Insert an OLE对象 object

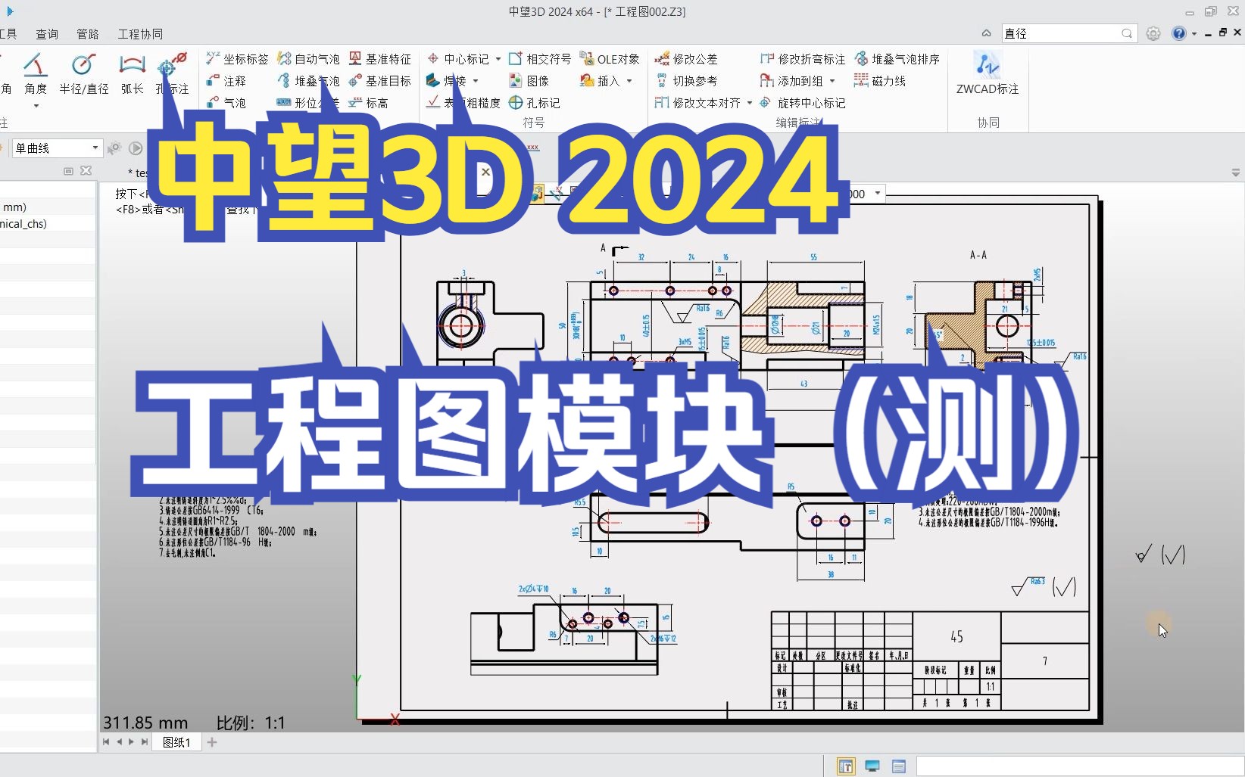coord(610,59)
